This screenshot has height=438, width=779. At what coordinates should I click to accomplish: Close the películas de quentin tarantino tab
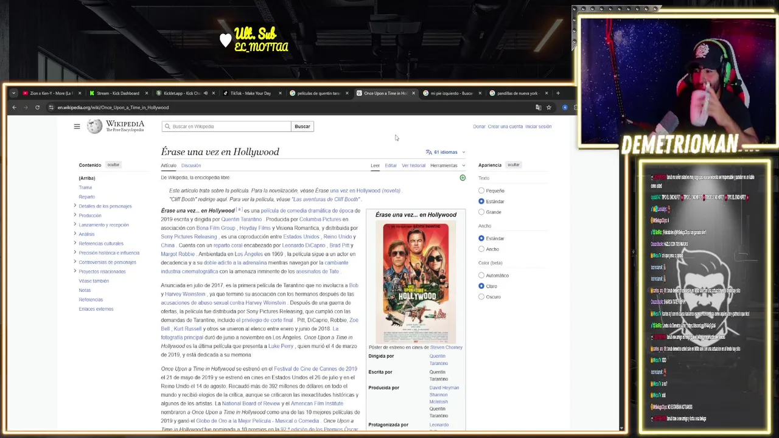(x=347, y=93)
